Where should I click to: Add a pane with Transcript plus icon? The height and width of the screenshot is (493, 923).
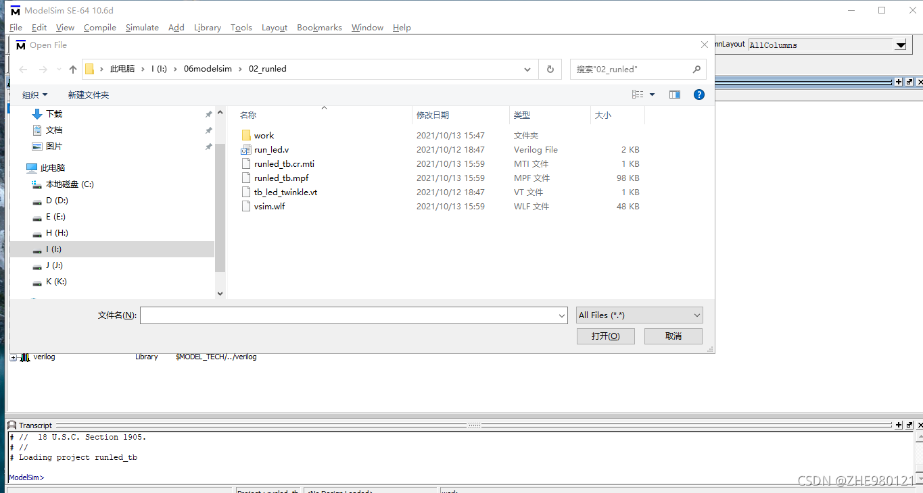click(899, 425)
